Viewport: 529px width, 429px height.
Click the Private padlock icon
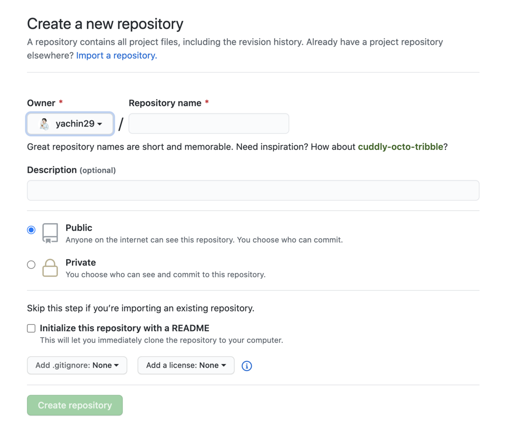(50, 268)
